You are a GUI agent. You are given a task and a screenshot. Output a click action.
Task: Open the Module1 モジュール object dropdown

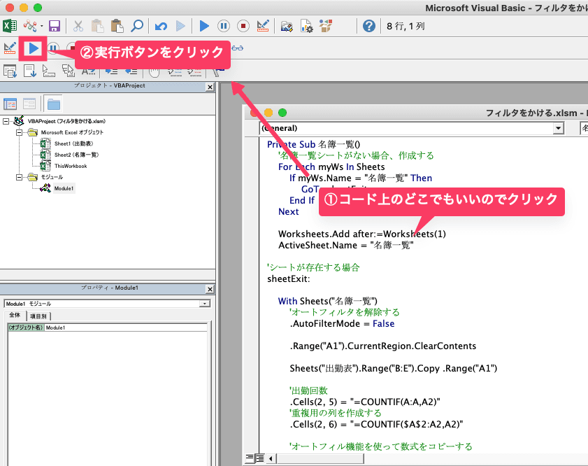point(205,304)
